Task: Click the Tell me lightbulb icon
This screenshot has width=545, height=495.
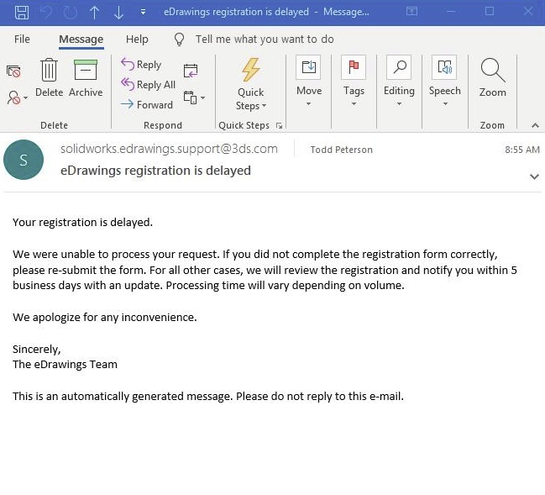Action: (179, 39)
